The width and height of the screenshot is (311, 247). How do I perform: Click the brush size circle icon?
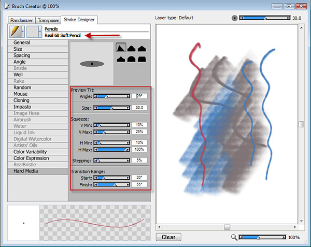(x=234, y=18)
